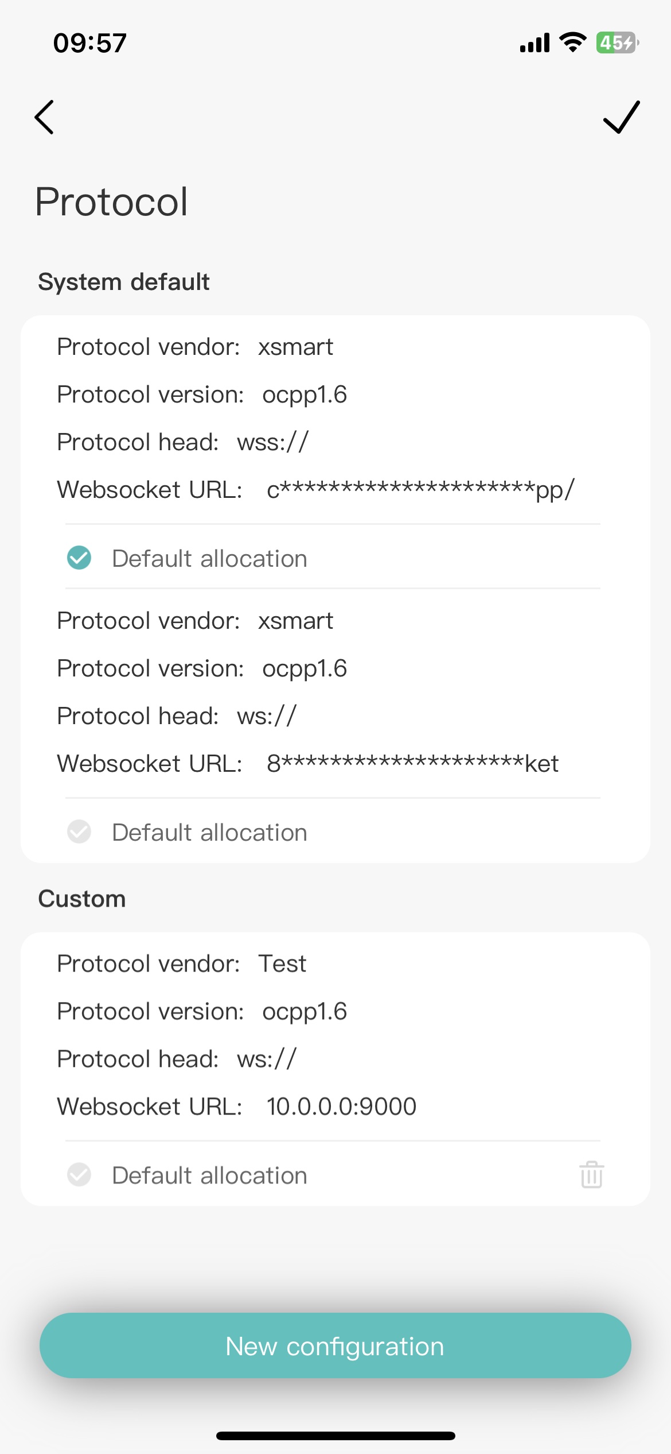The width and height of the screenshot is (671, 1454).
Task: Tap the battery charging indicator
Action: (617, 42)
